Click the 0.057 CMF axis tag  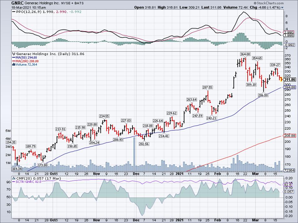click(x=289, y=192)
